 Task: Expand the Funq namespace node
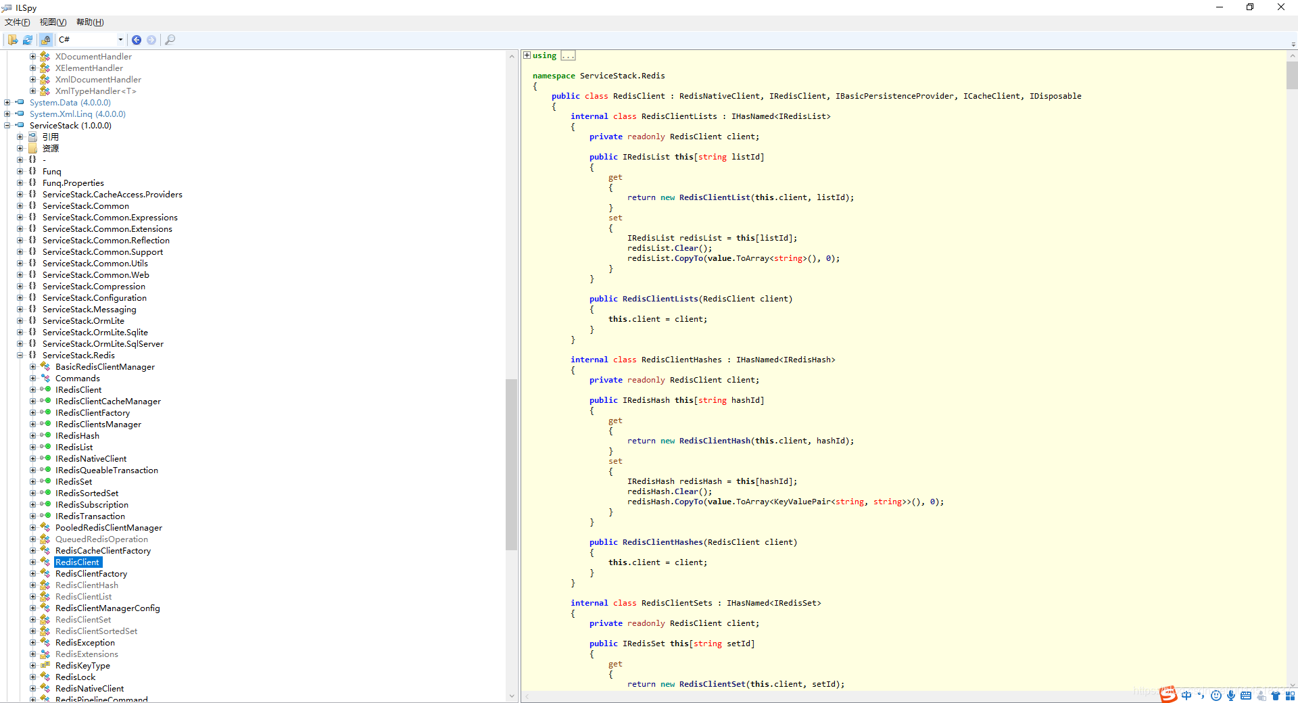point(20,172)
